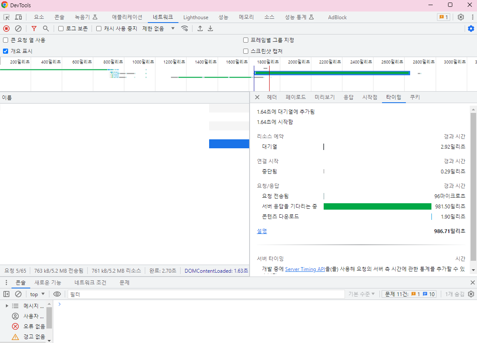Viewport: 477px width, 343px height.
Task: View the 쿠키 request tab
Action: [x=415, y=97]
